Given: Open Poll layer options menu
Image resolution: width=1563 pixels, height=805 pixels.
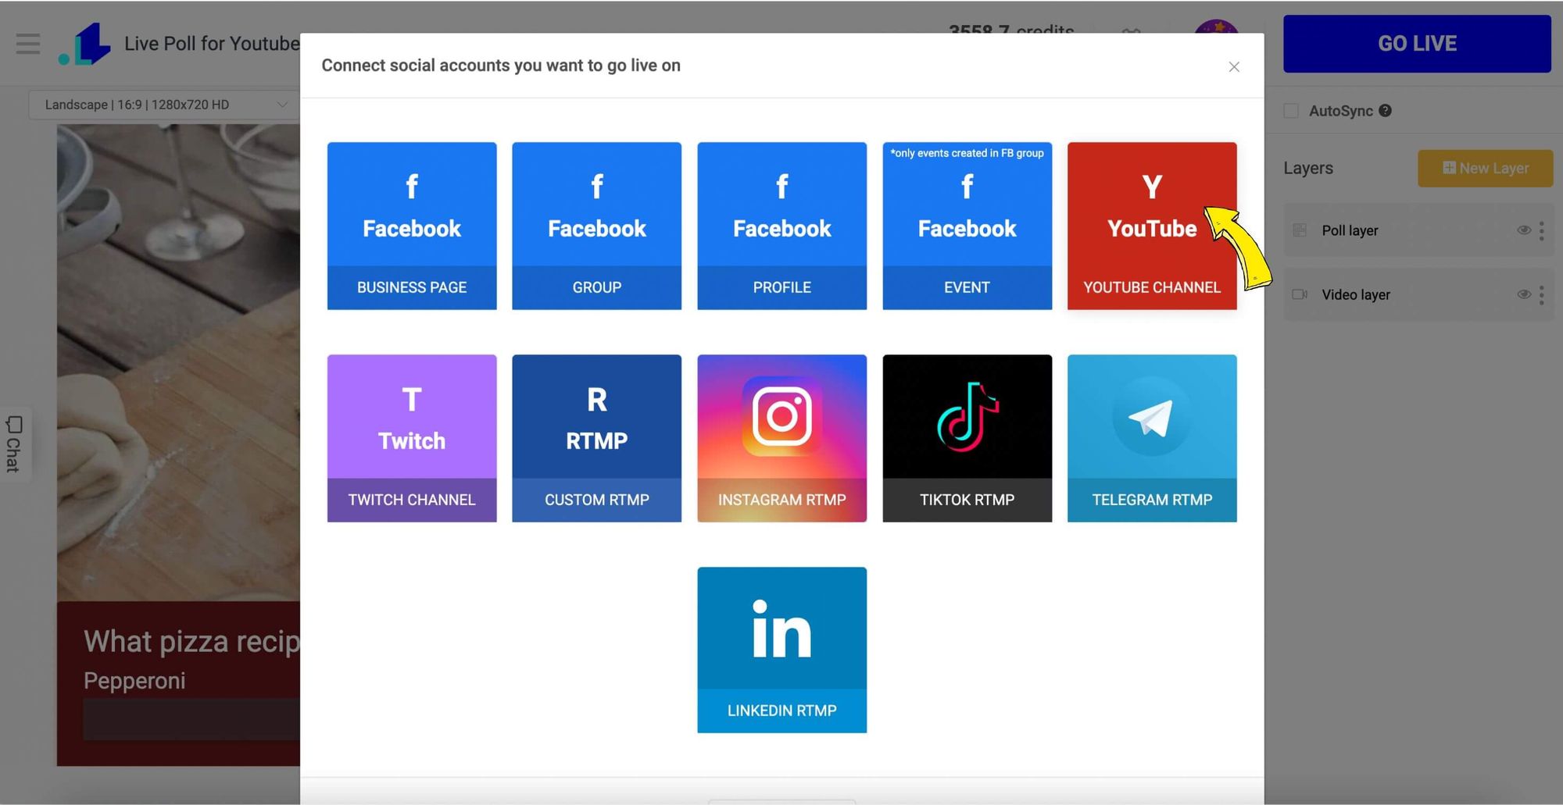Looking at the screenshot, I should coord(1542,230).
